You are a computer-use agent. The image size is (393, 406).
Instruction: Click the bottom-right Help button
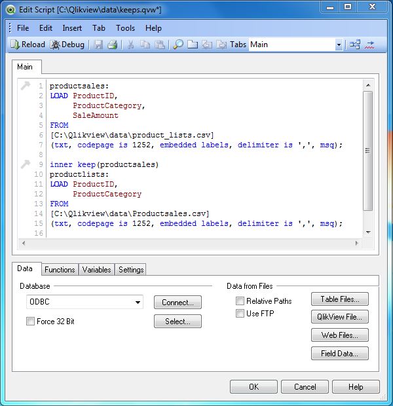356,387
